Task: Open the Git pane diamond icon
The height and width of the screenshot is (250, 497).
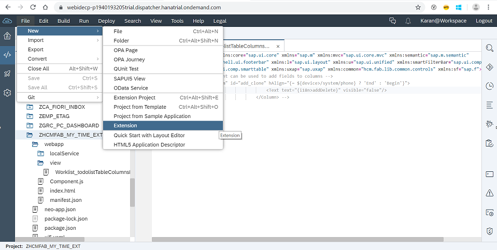Action: point(489,67)
